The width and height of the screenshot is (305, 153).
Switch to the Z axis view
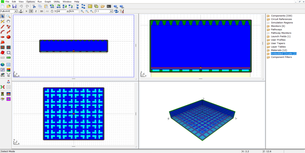pos(36,11)
